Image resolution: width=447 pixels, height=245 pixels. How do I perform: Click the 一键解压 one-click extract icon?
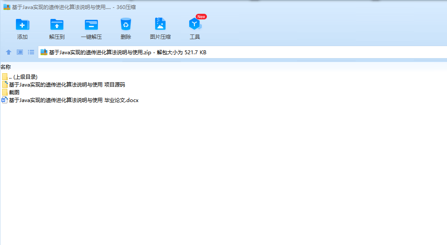coord(91,25)
